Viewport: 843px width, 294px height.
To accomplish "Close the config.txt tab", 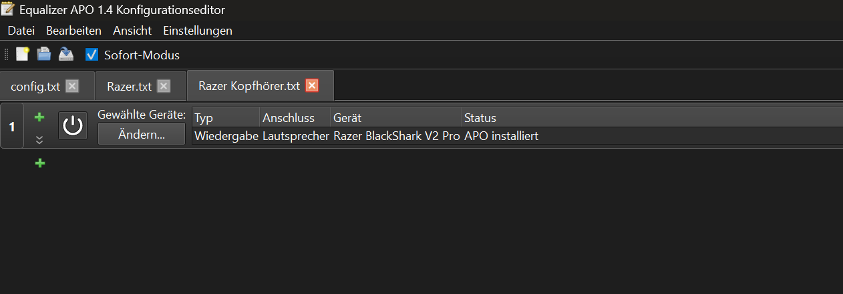I will pos(72,86).
